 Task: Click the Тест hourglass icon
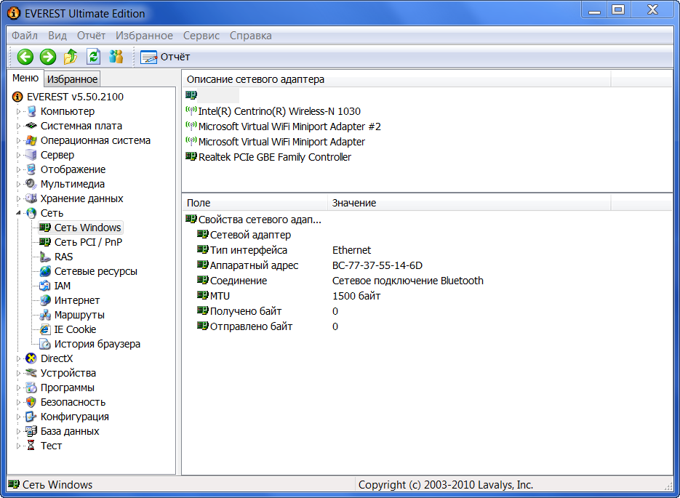pyautogui.click(x=31, y=446)
